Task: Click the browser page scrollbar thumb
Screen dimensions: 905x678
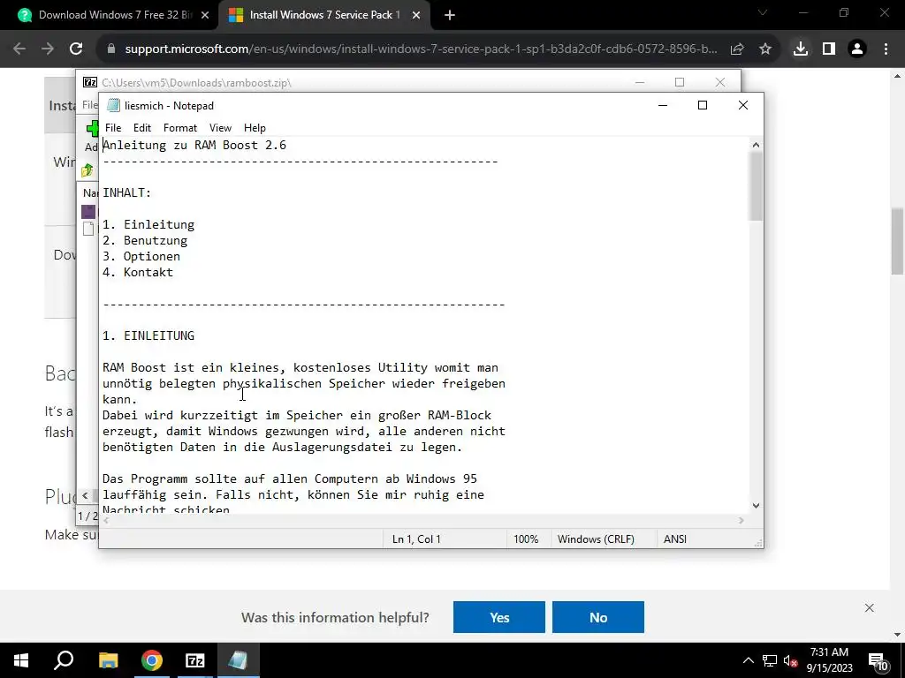Action: [x=897, y=242]
